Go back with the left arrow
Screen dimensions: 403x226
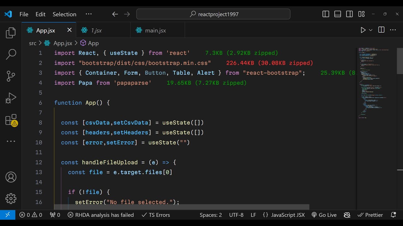[115, 14]
